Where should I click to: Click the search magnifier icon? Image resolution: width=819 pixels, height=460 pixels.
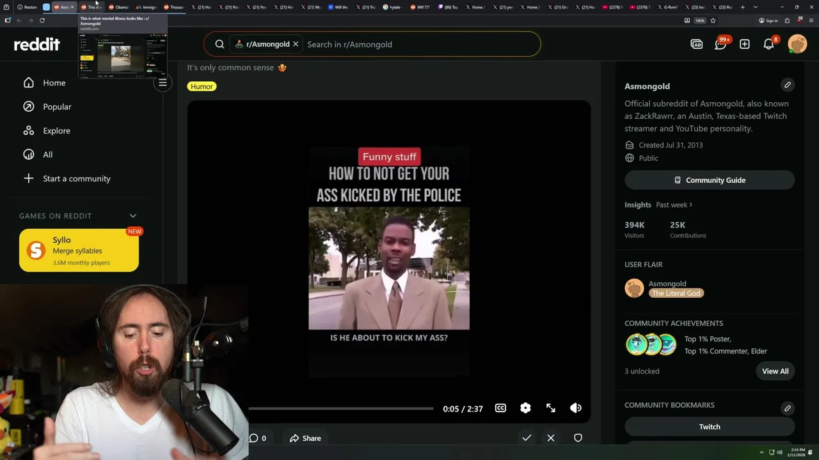[219, 44]
